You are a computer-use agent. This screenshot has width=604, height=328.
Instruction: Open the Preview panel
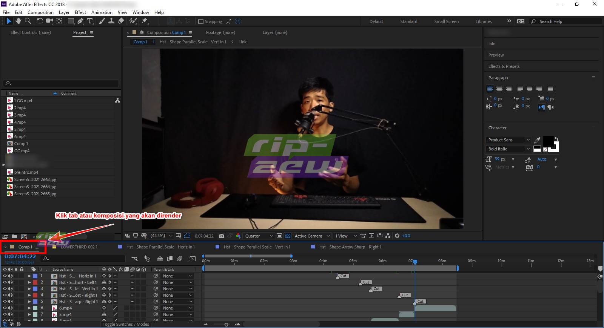point(496,55)
